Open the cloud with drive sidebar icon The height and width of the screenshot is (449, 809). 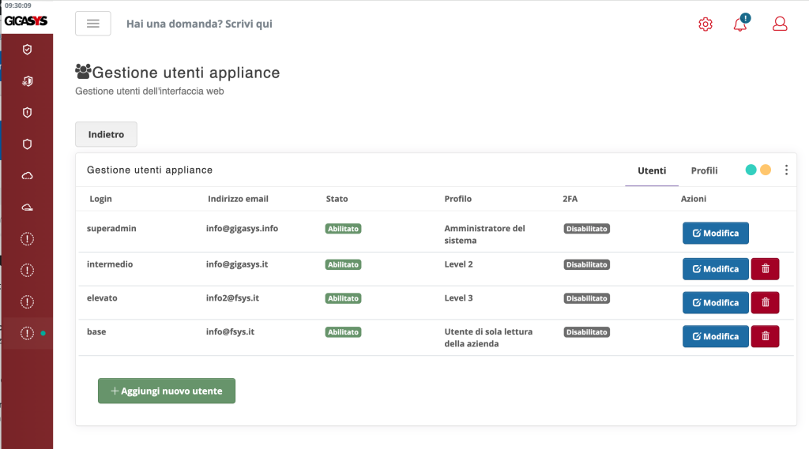click(28, 208)
